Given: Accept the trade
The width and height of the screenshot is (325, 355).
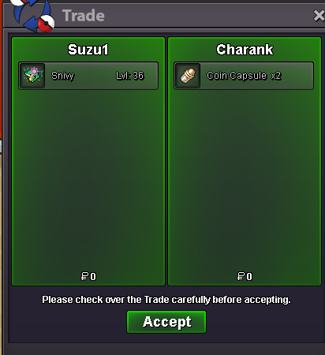Looking at the screenshot, I should click(x=166, y=322).
